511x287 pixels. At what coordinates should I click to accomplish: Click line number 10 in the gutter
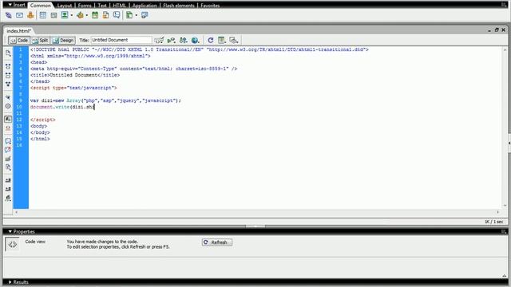pos(19,107)
